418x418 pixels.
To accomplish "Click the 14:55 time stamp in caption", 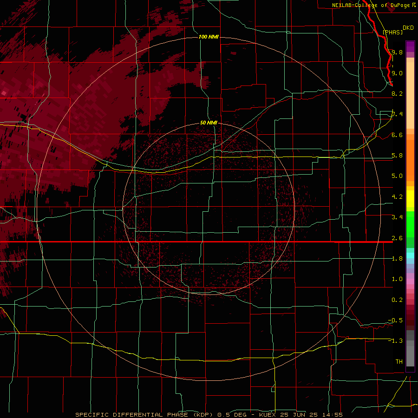I will (x=332, y=415).
